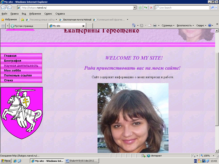Open a new blank tab
Image resolution: width=219 pixels, height=164 pixels.
point(89,26)
